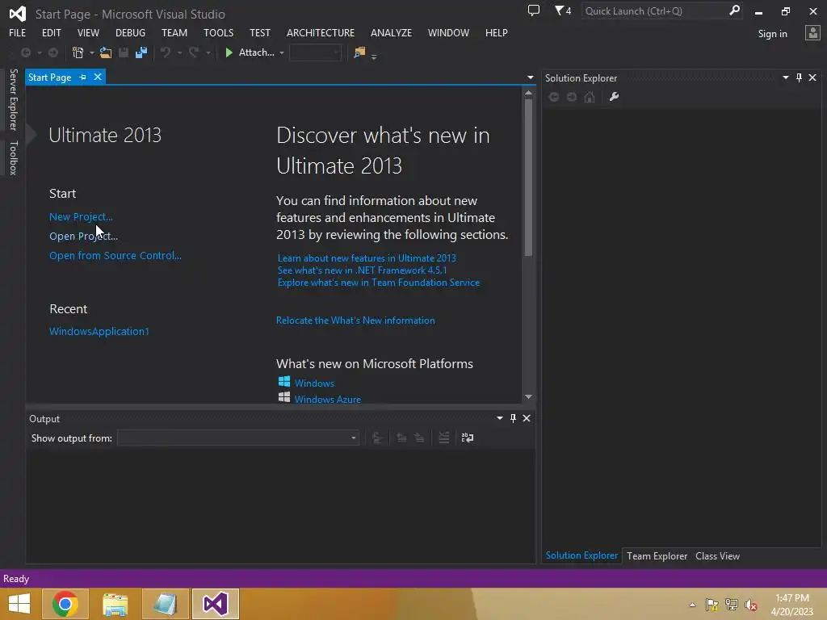Open the Server Explorer side tab
This screenshot has width=827, height=620.
point(13,99)
